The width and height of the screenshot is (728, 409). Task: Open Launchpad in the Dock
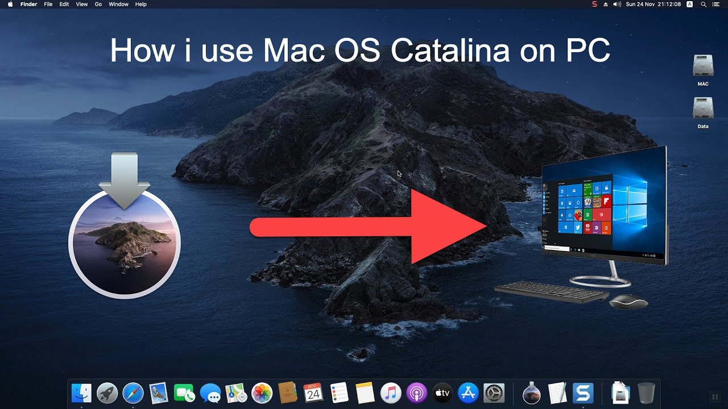tap(107, 393)
